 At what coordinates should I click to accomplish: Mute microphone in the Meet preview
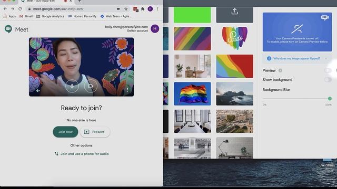pos(72,86)
